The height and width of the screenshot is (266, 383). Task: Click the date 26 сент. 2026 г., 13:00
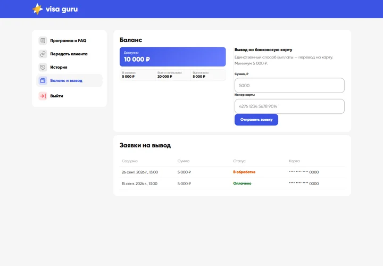tap(140, 172)
